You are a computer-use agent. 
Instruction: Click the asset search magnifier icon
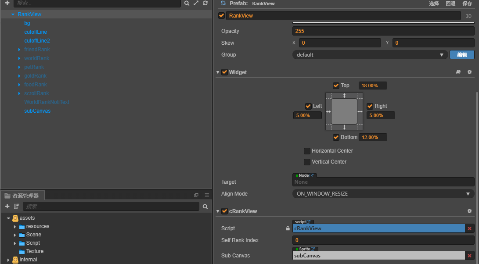[205, 207]
